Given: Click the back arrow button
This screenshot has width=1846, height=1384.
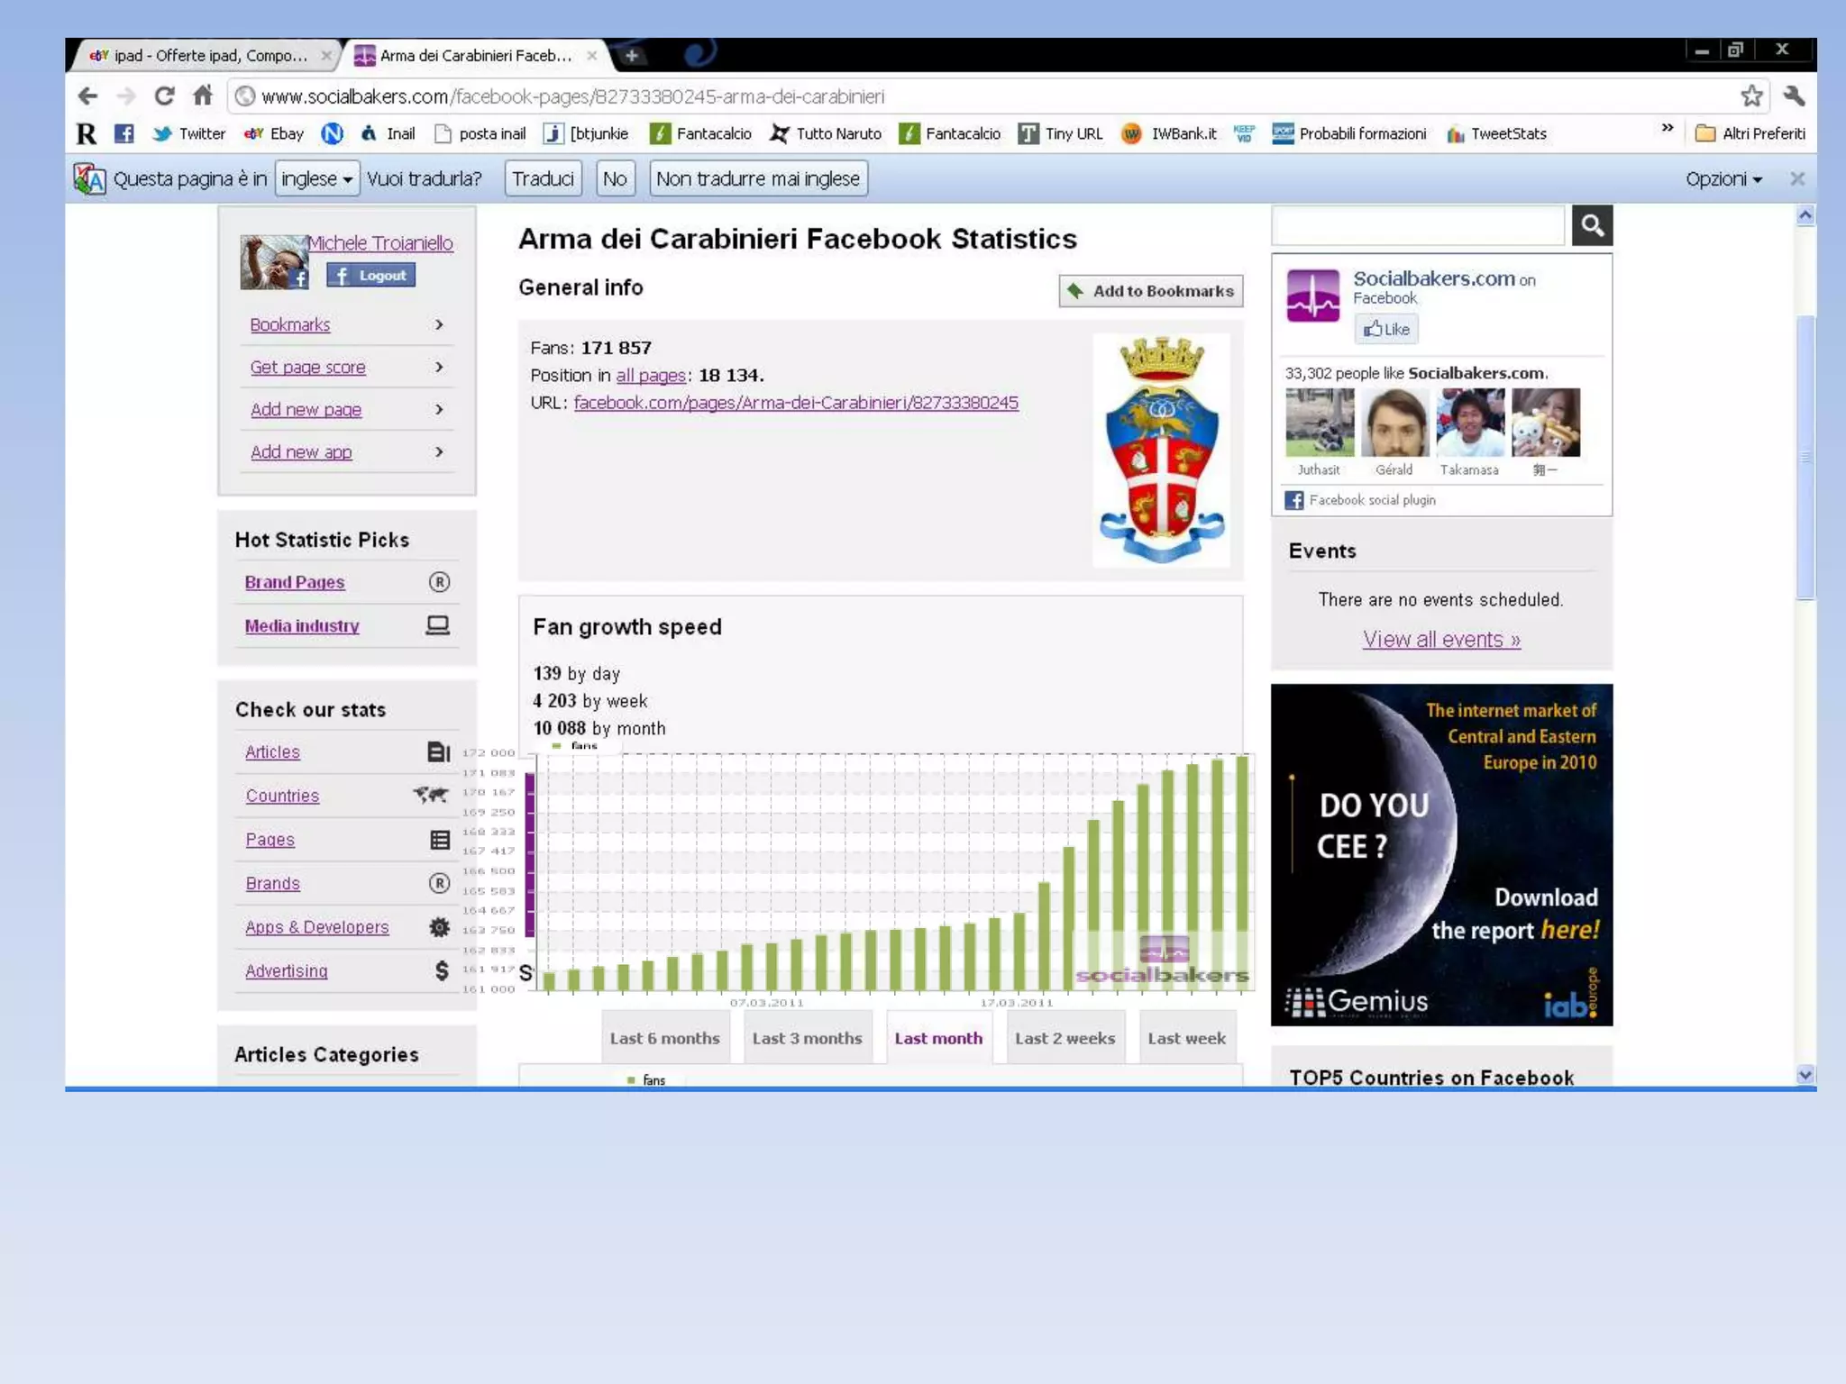Looking at the screenshot, I should [87, 96].
